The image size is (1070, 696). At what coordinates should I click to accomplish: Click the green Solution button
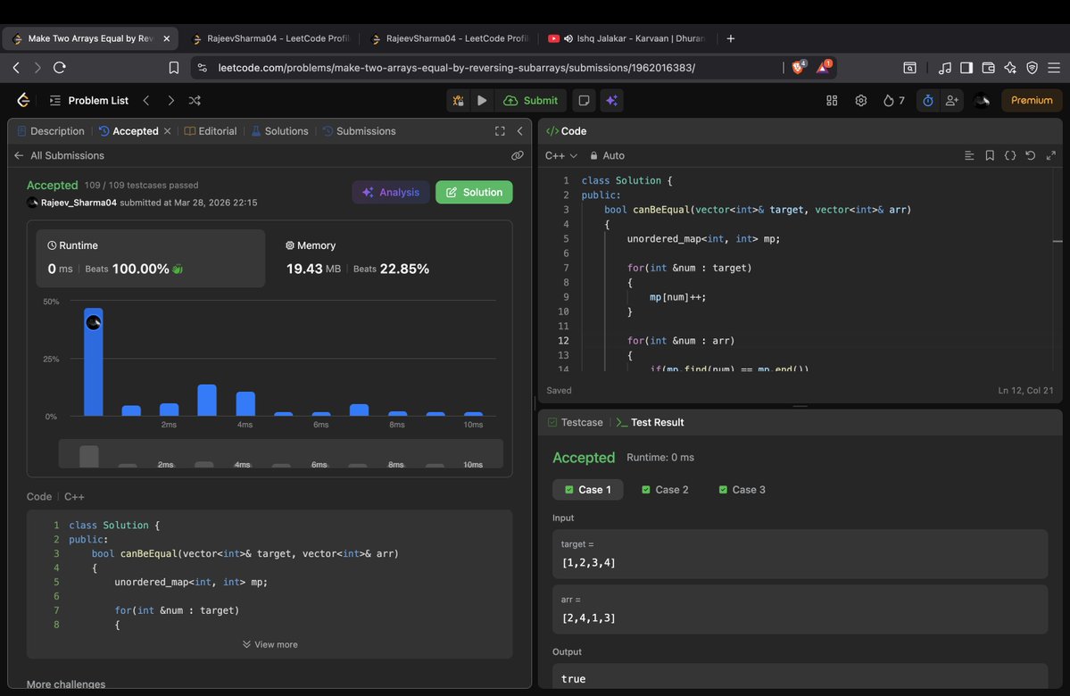(474, 193)
